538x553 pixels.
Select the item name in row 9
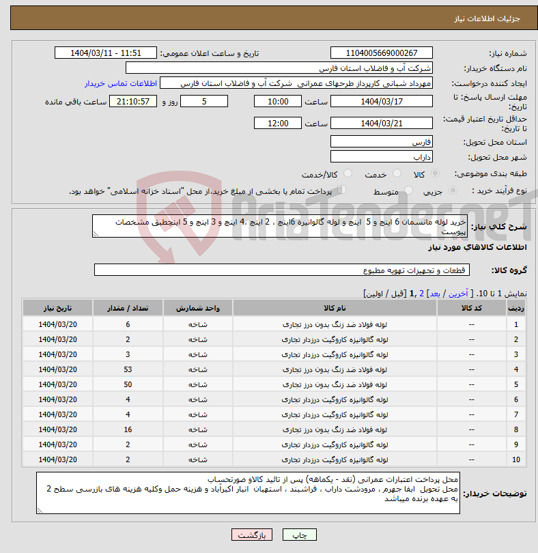[x=335, y=444]
